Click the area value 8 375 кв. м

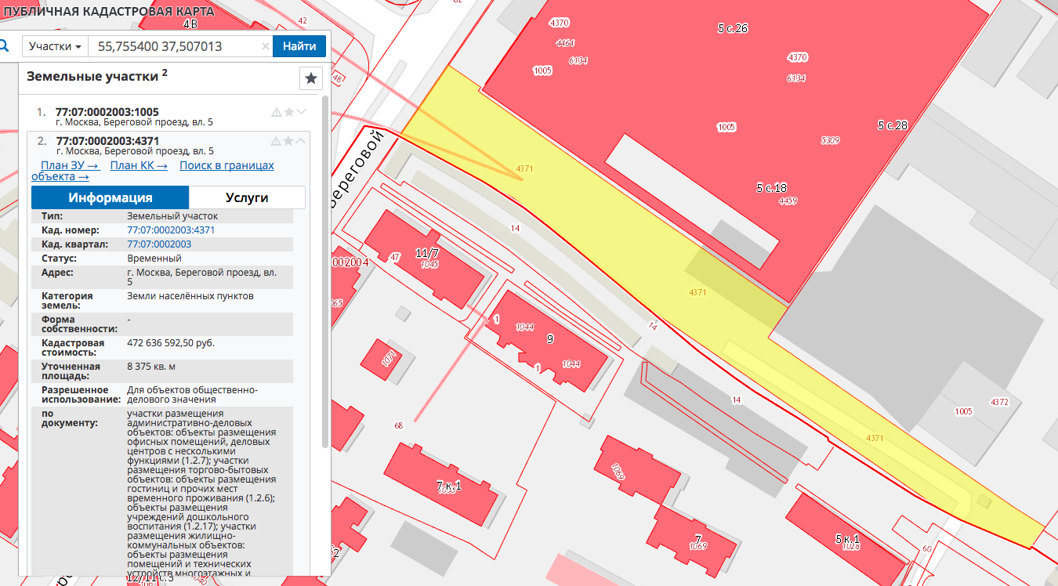click(x=151, y=366)
